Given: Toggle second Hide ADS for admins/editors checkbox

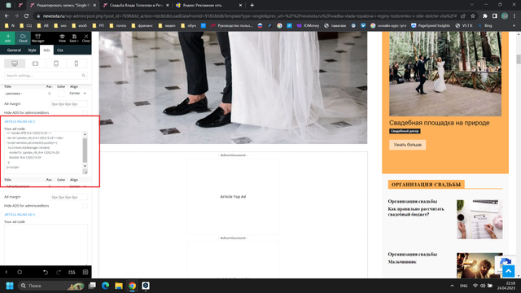Looking at the screenshot, I should tap(85, 206).
